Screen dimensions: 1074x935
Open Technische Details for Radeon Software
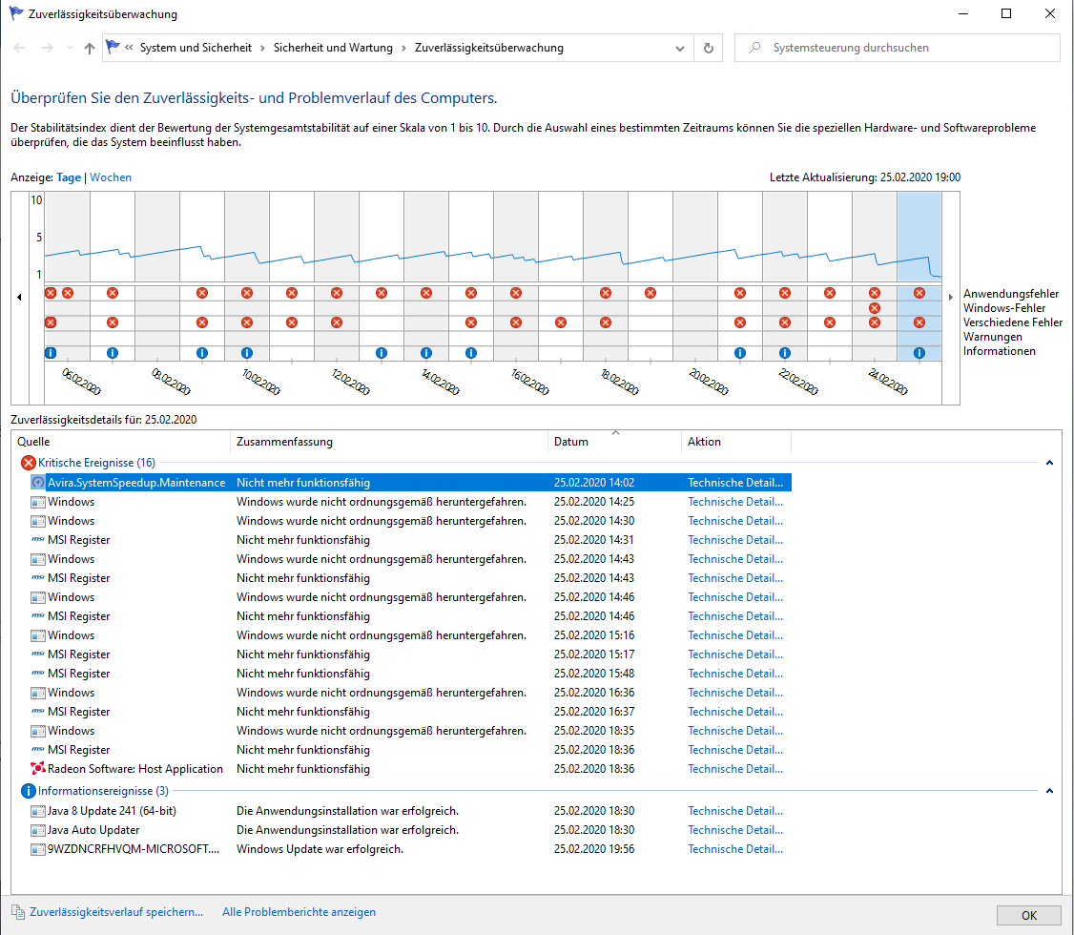[735, 769]
